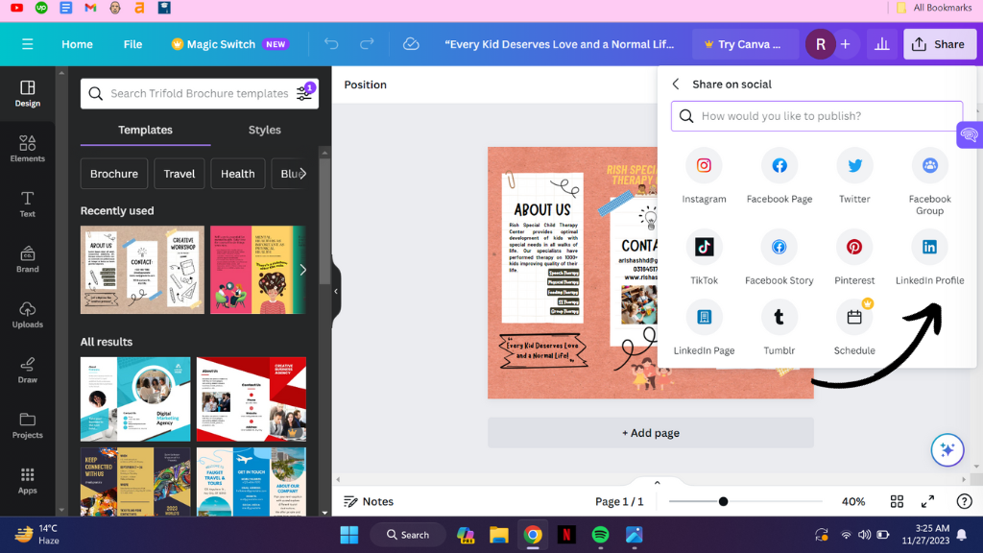Expand the page thumbnails chevron
983x553 pixels.
(x=657, y=482)
